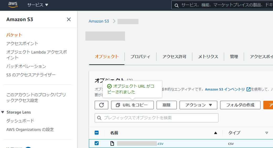Switch to the メトリクス tab

(x=208, y=57)
